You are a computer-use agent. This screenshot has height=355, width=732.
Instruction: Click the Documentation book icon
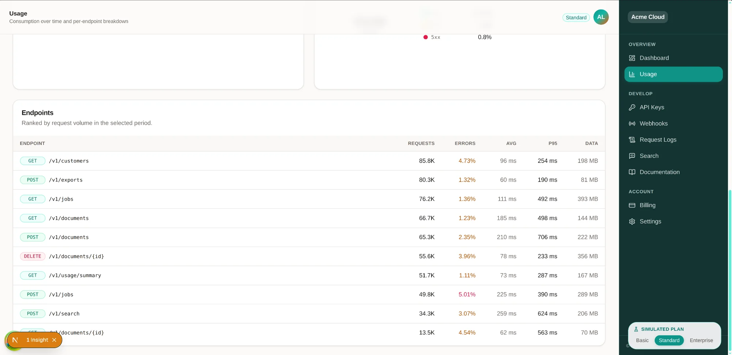coord(632,172)
